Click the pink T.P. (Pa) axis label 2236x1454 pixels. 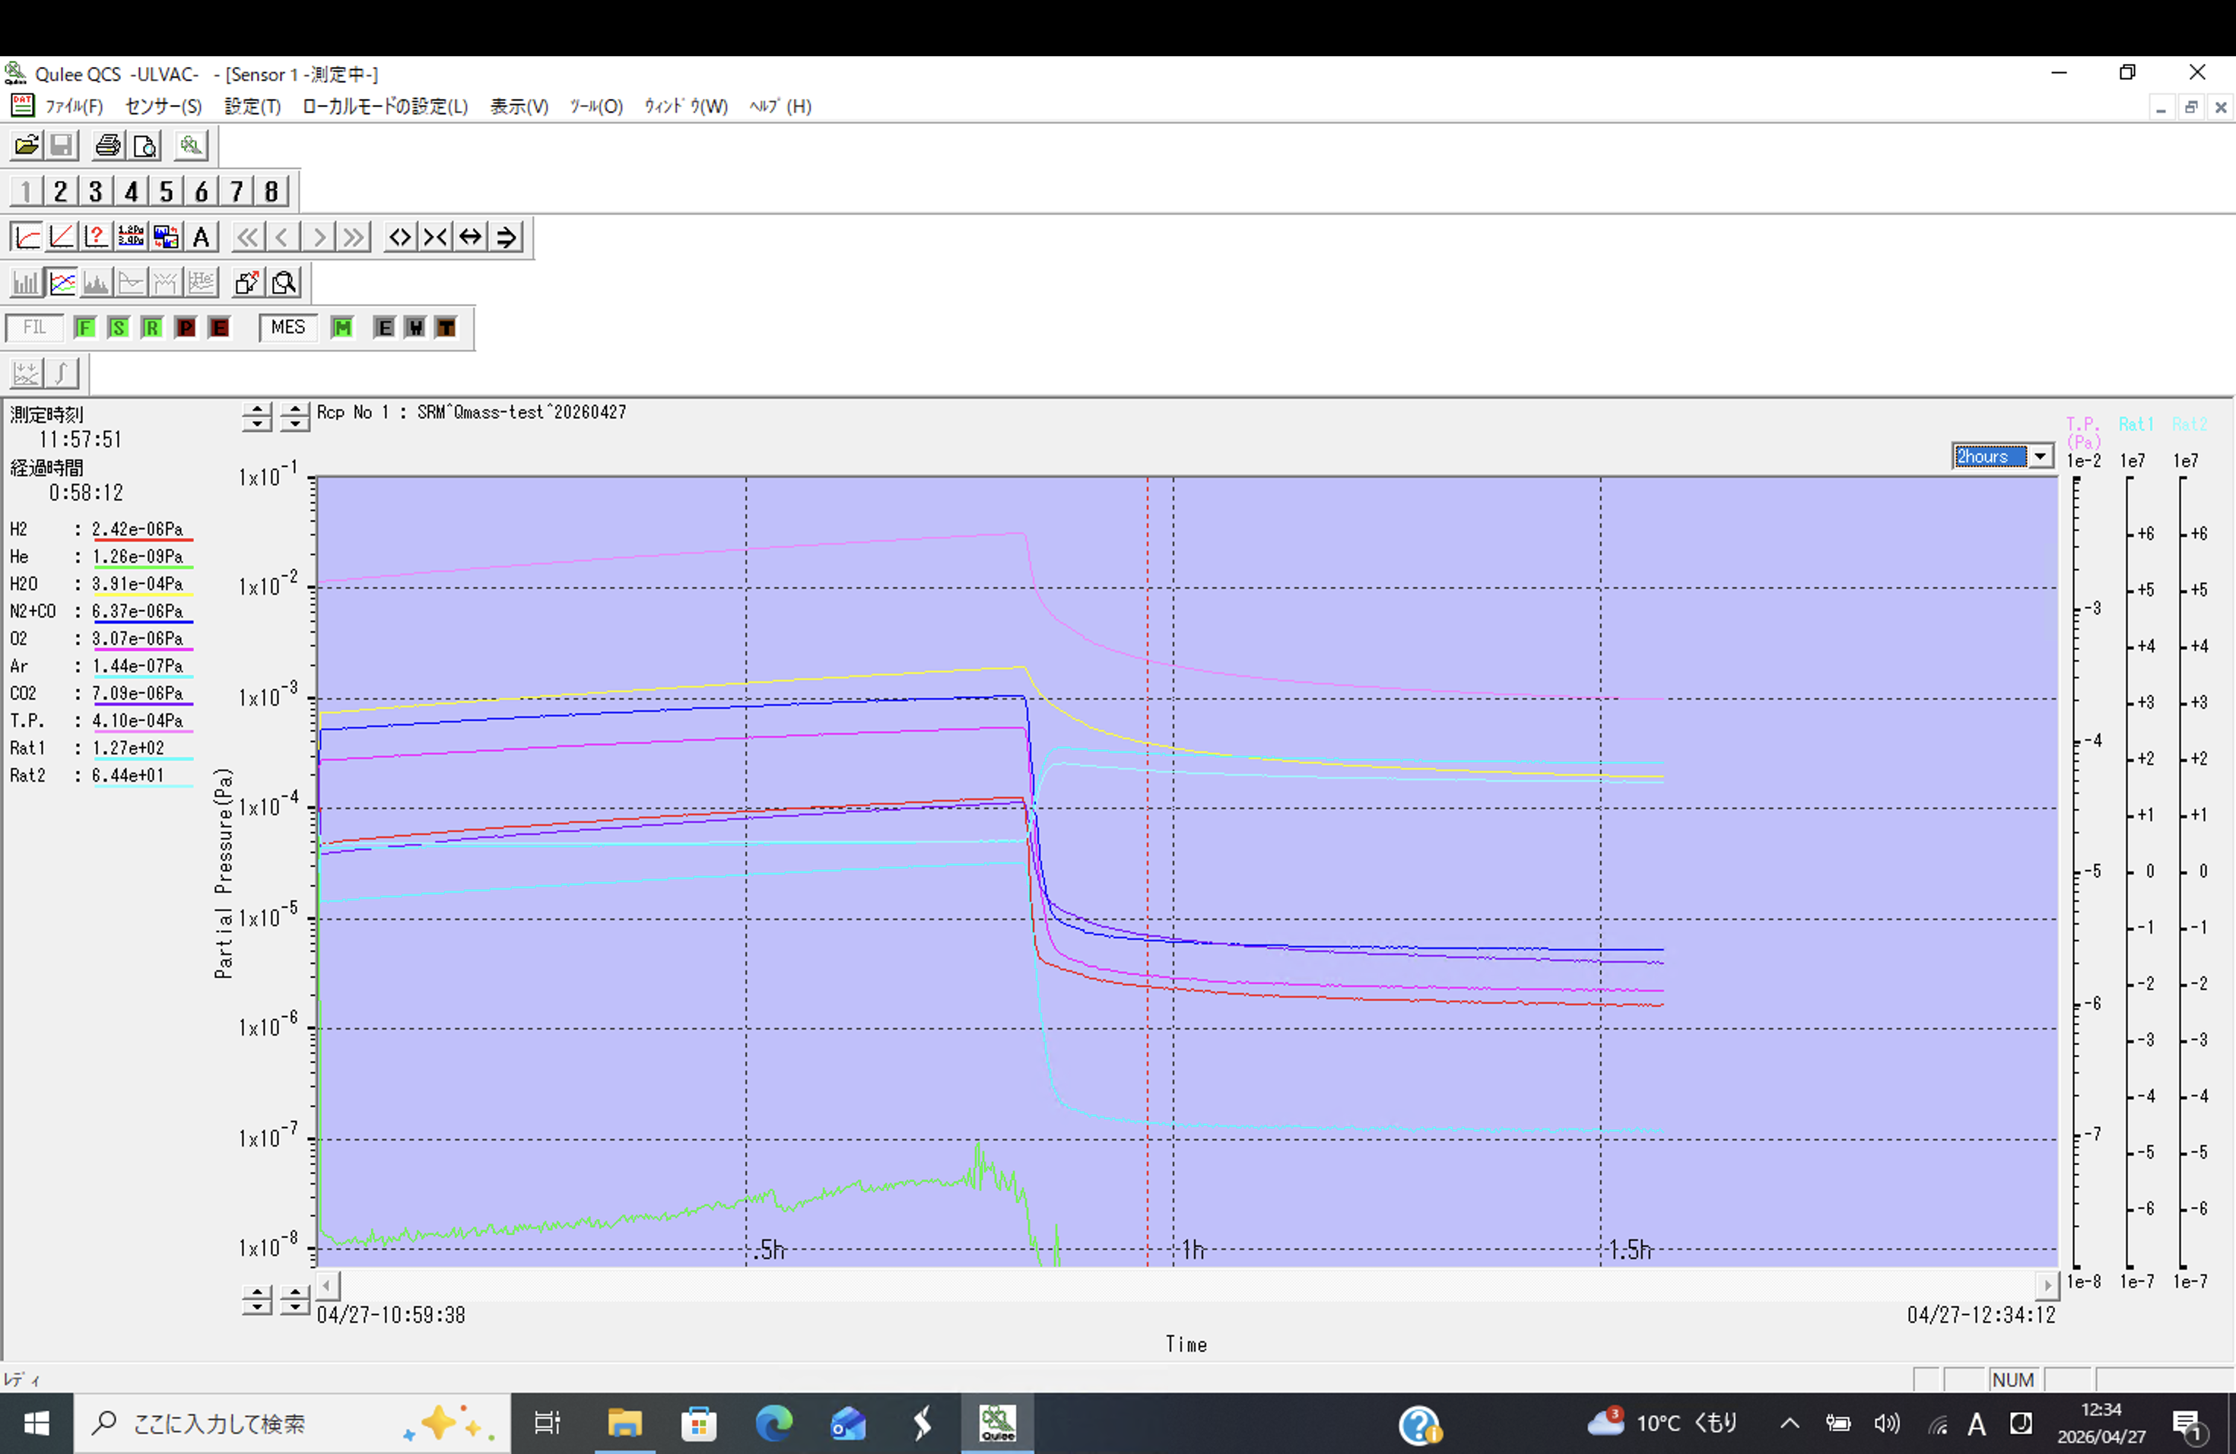point(2083,433)
